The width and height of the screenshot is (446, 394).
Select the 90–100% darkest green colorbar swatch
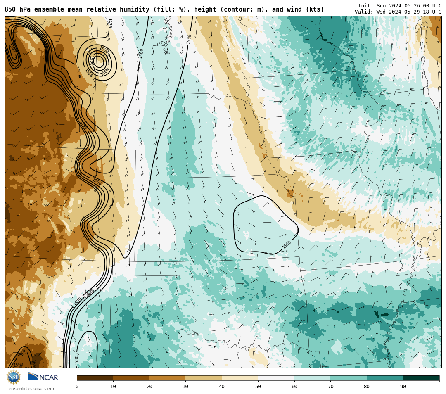(x=421, y=378)
